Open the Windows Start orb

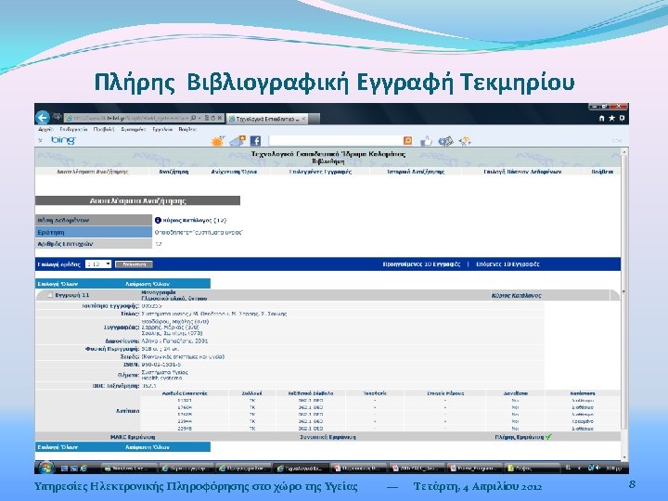46,468
